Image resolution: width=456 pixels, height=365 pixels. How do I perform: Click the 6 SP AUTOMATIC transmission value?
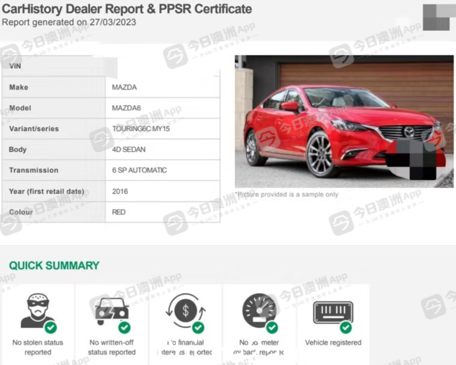click(139, 170)
